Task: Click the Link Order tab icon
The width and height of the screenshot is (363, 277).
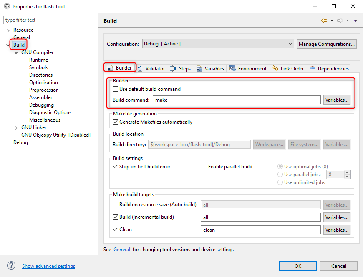Action: [x=275, y=68]
